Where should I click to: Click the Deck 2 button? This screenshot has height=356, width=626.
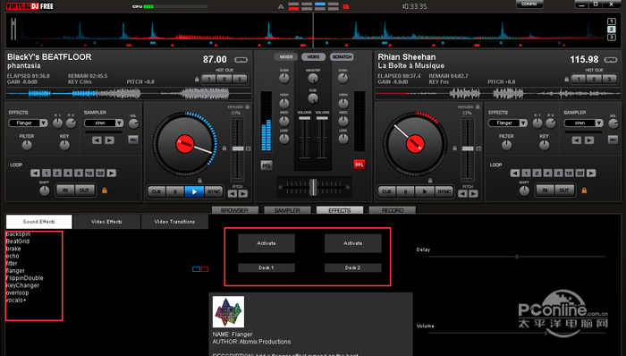click(353, 267)
